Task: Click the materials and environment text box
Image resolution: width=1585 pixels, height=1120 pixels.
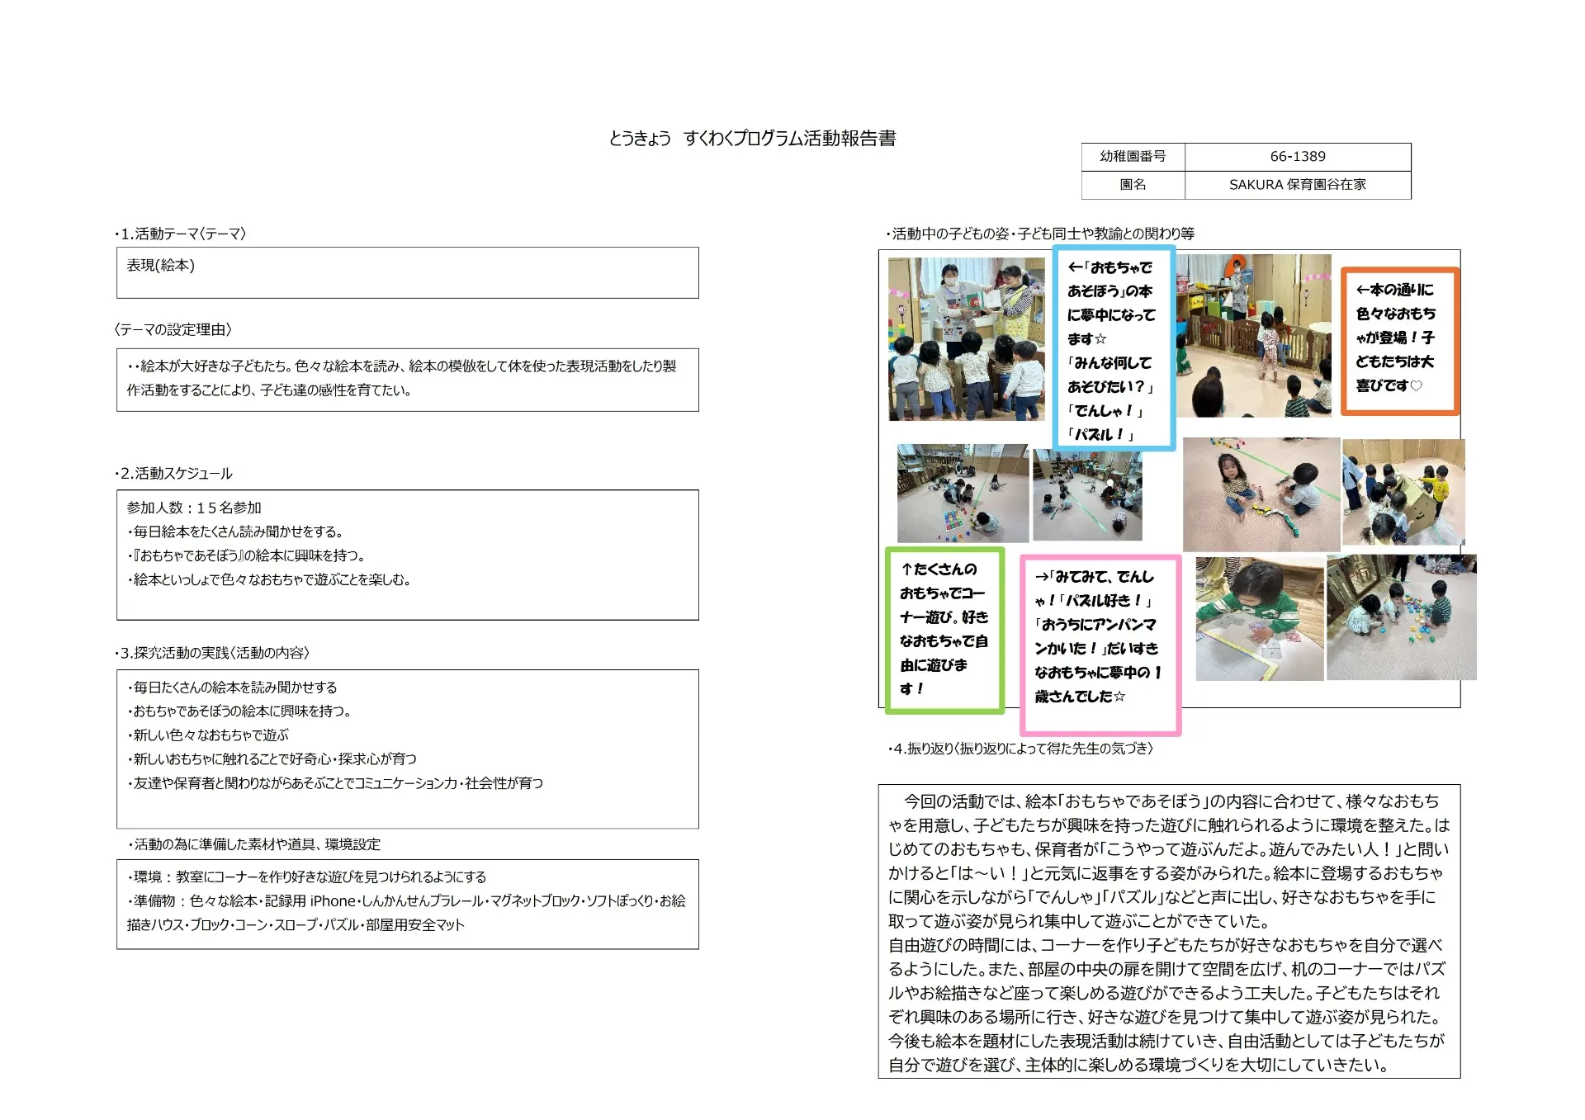Action: [x=407, y=904]
